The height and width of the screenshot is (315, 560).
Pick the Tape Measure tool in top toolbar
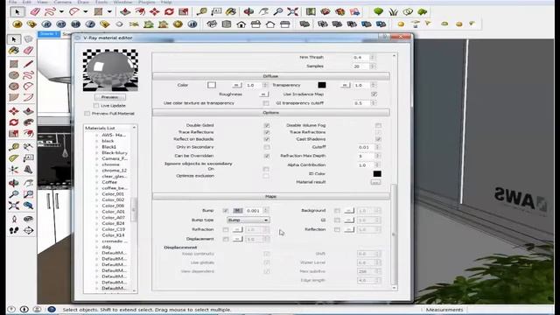202,11
